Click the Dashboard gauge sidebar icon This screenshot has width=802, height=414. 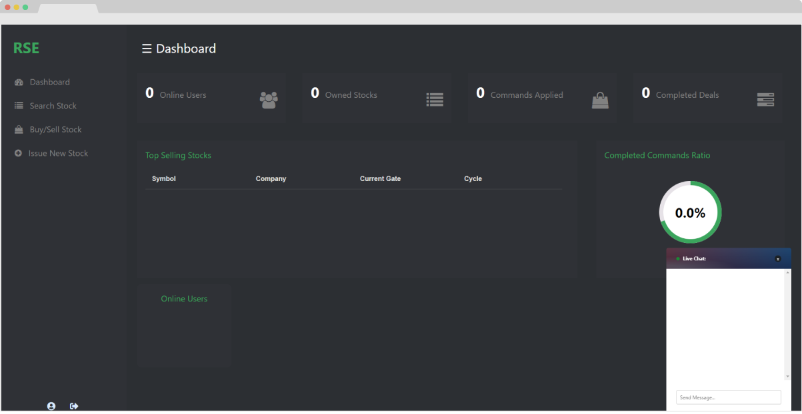pyautogui.click(x=19, y=82)
